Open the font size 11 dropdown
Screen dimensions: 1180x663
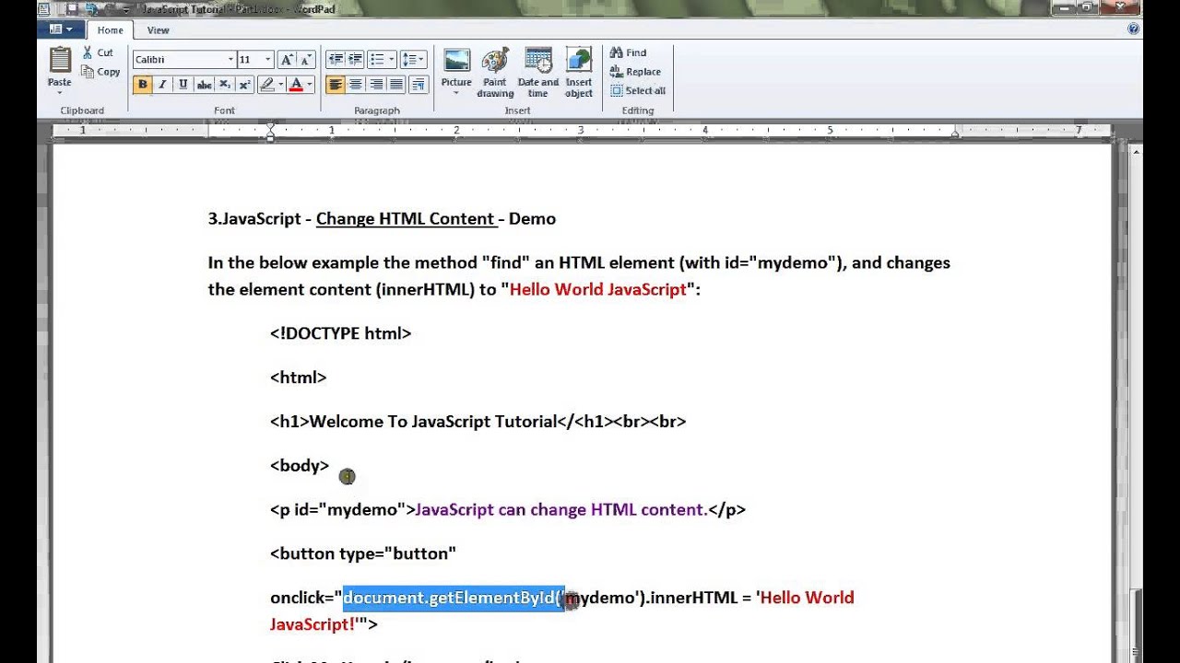click(x=267, y=59)
